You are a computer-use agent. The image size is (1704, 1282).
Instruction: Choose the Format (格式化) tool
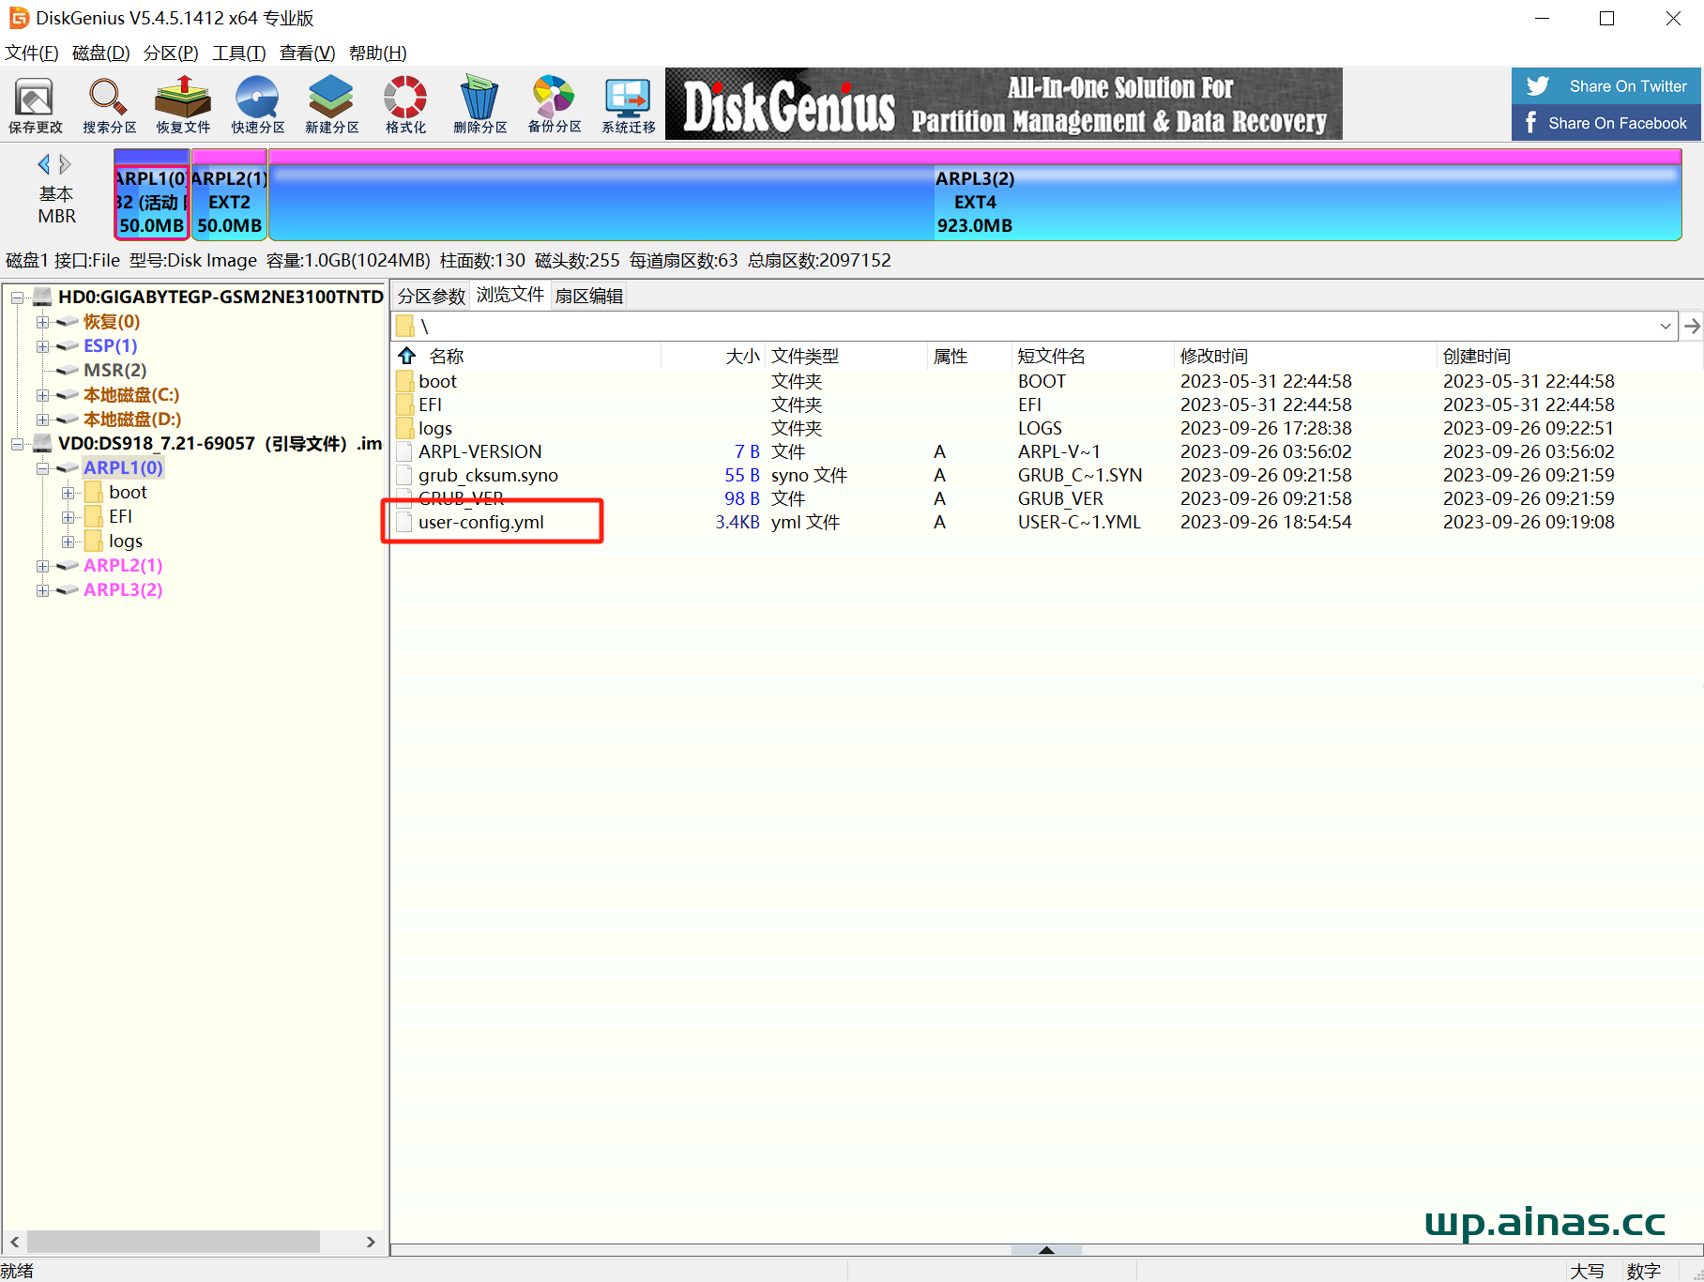click(405, 104)
